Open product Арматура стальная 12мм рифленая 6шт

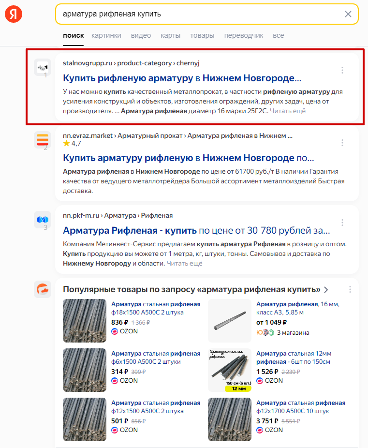pos(294,358)
